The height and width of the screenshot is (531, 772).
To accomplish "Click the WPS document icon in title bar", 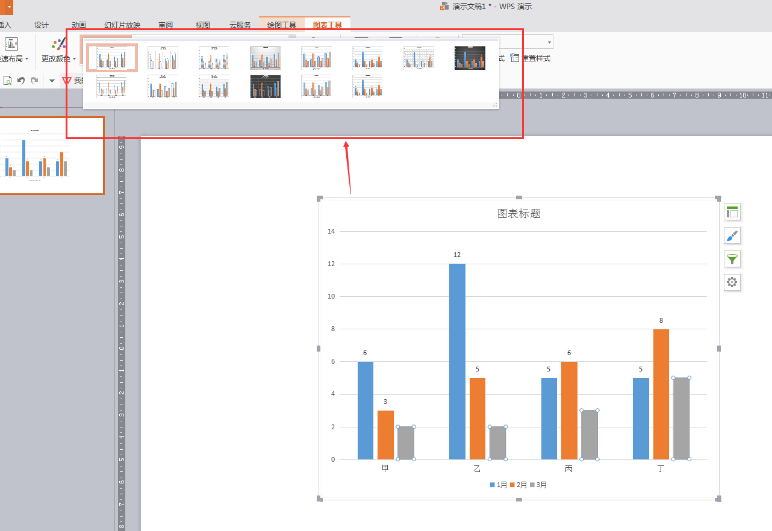I will coord(445,7).
